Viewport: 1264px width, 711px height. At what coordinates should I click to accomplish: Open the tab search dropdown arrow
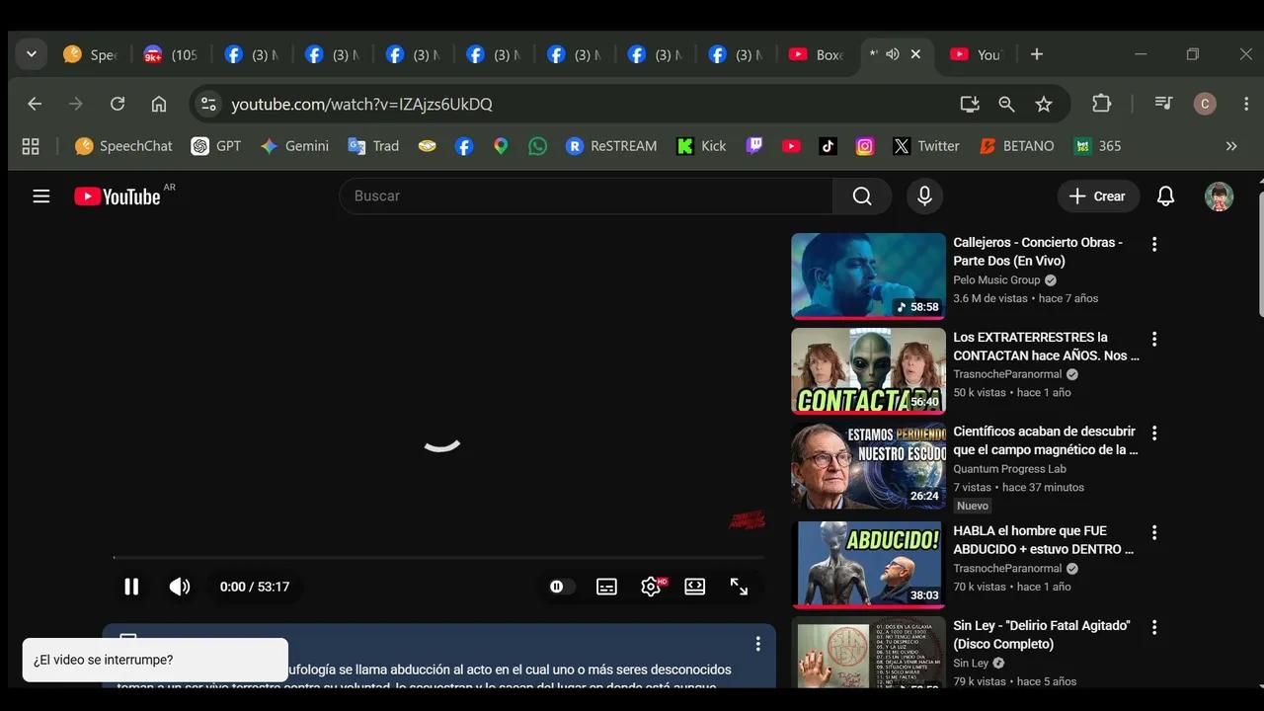click(32, 54)
